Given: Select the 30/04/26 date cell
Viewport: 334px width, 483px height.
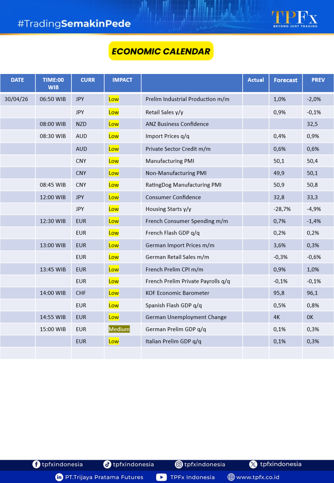Looking at the screenshot, I should tap(16, 99).
